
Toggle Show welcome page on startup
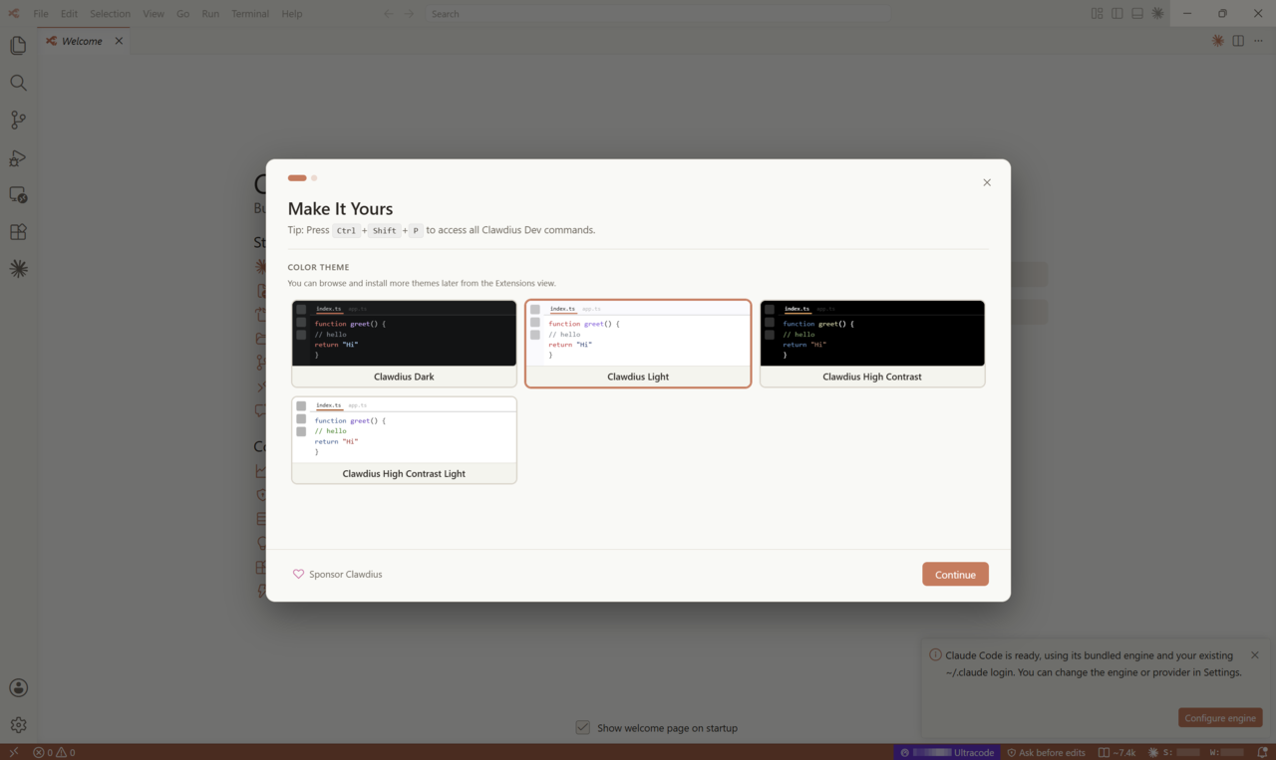583,727
